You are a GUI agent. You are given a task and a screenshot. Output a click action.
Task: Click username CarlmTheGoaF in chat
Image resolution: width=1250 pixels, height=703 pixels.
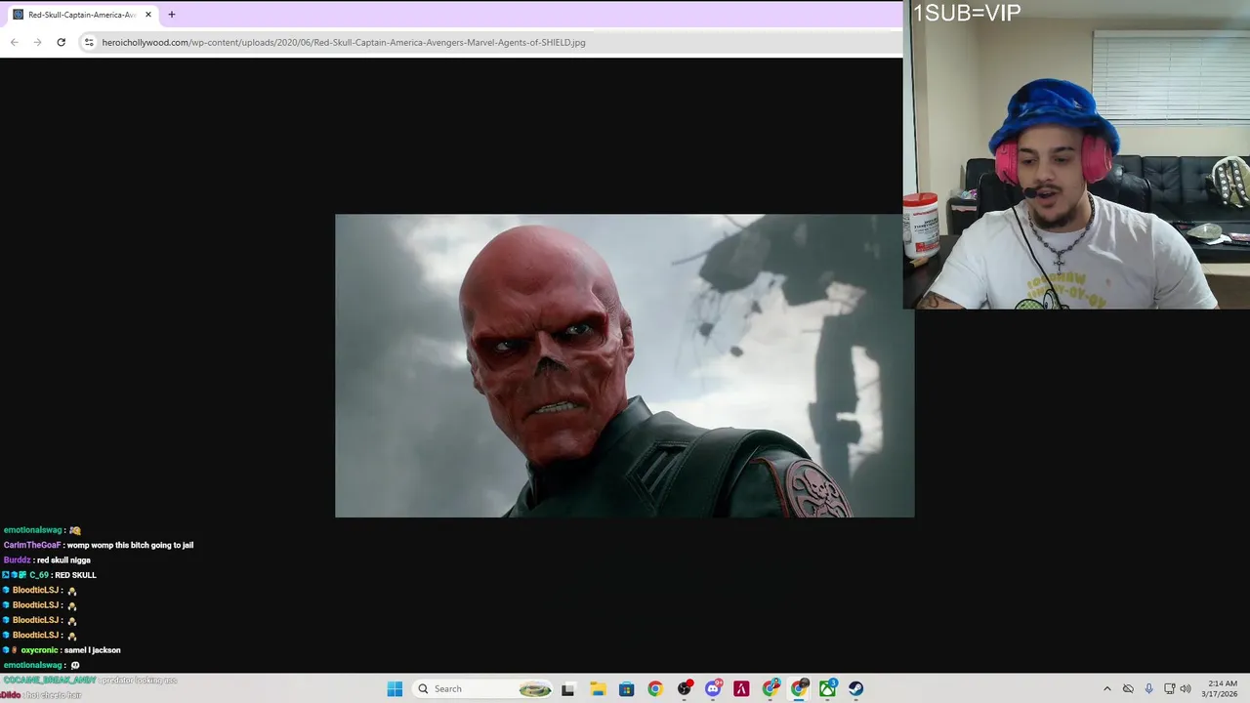[31, 545]
